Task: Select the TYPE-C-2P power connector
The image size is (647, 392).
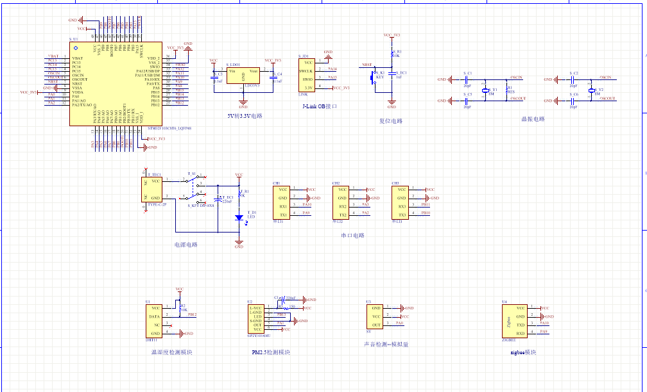Action: tap(153, 190)
